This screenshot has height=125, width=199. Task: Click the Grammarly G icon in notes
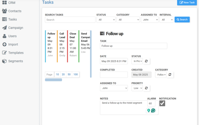coord(153,111)
